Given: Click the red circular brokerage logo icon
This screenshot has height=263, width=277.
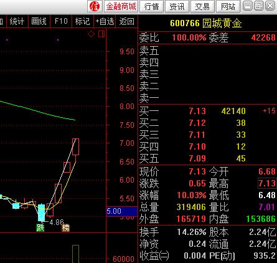Looking at the screenshot, I should pos(95,6).
